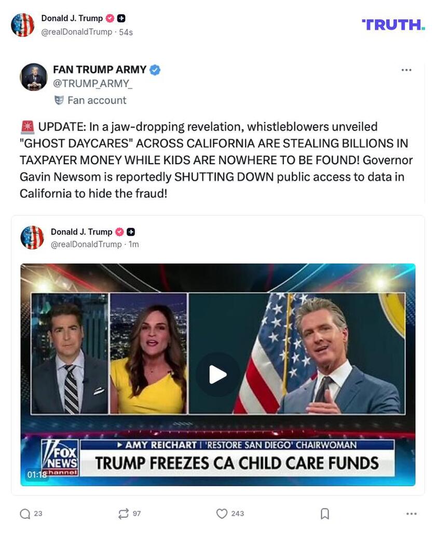Open the quoted post's Donald J. Trump avatar
The width and height of the screenshot is (436, 536).
tap(32, 238)
